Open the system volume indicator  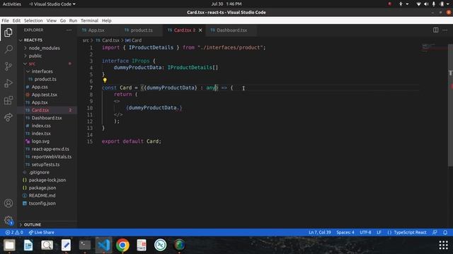[426, 4]
